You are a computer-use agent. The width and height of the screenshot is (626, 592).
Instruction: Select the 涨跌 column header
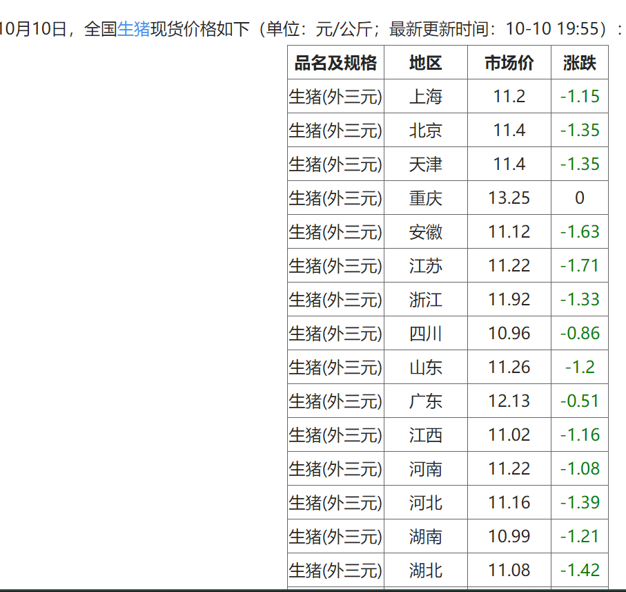(x=579, y=63)
